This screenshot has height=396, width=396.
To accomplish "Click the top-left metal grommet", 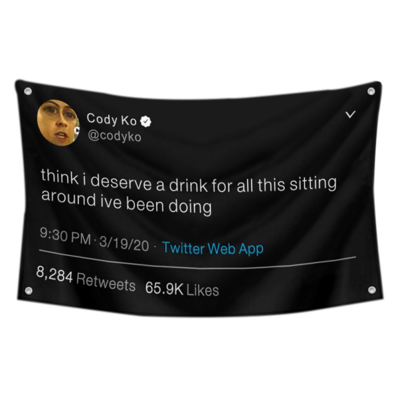I will pos(28,91).
